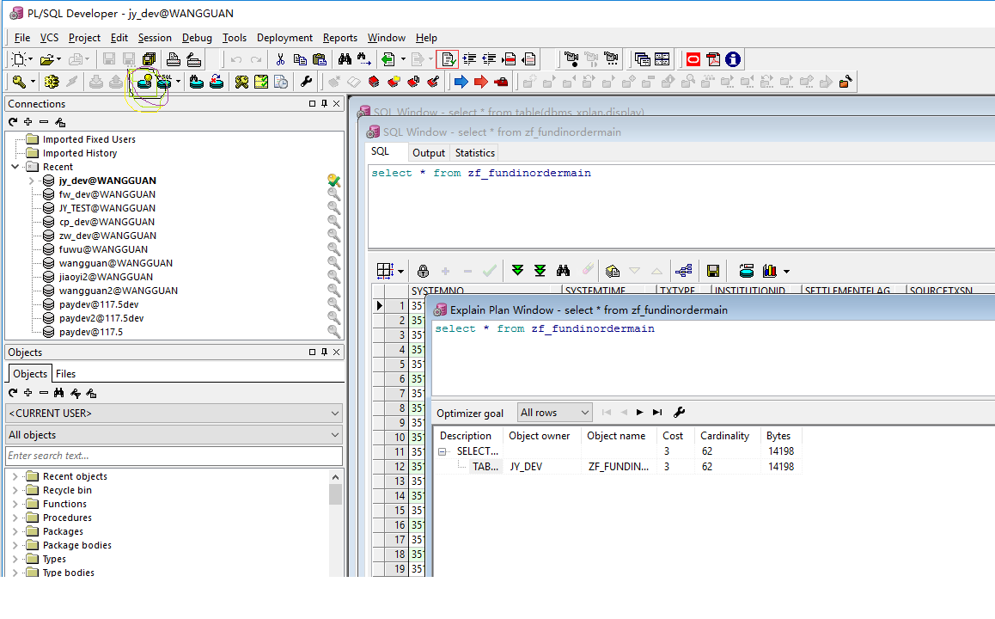Collapse the SELECT row in explain plan
Viewport: 995px width, 619px height.
coord(443,451)
